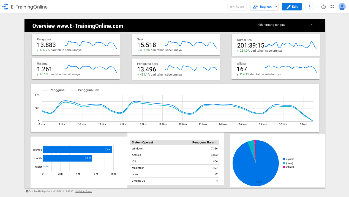Click the desktop bar in bar chart
Image resolution: width=349 pixels, height=197 pixels.
click(x=77, y=149)
